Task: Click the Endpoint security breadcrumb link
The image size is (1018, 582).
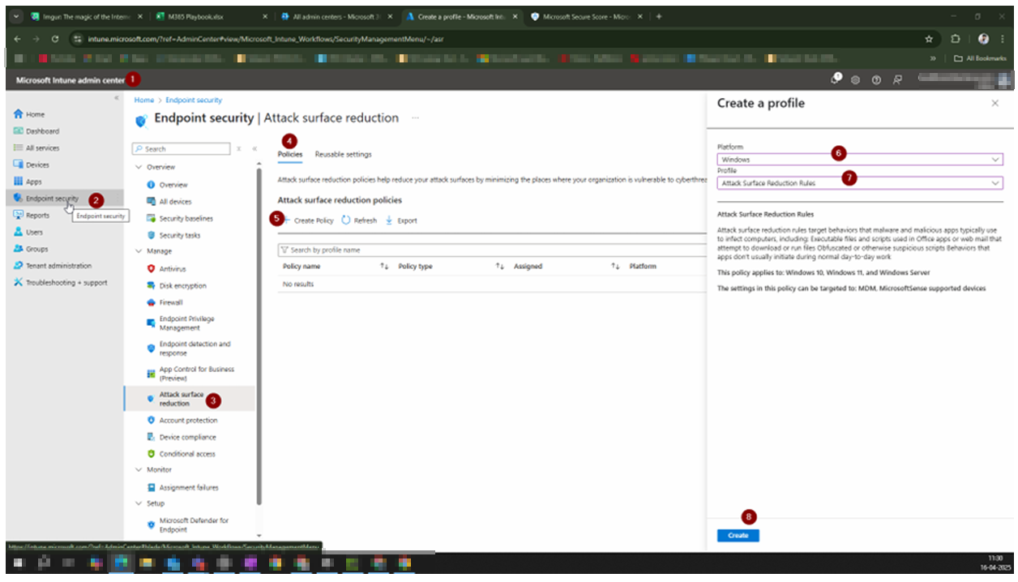Action: [x=194, y=100]
